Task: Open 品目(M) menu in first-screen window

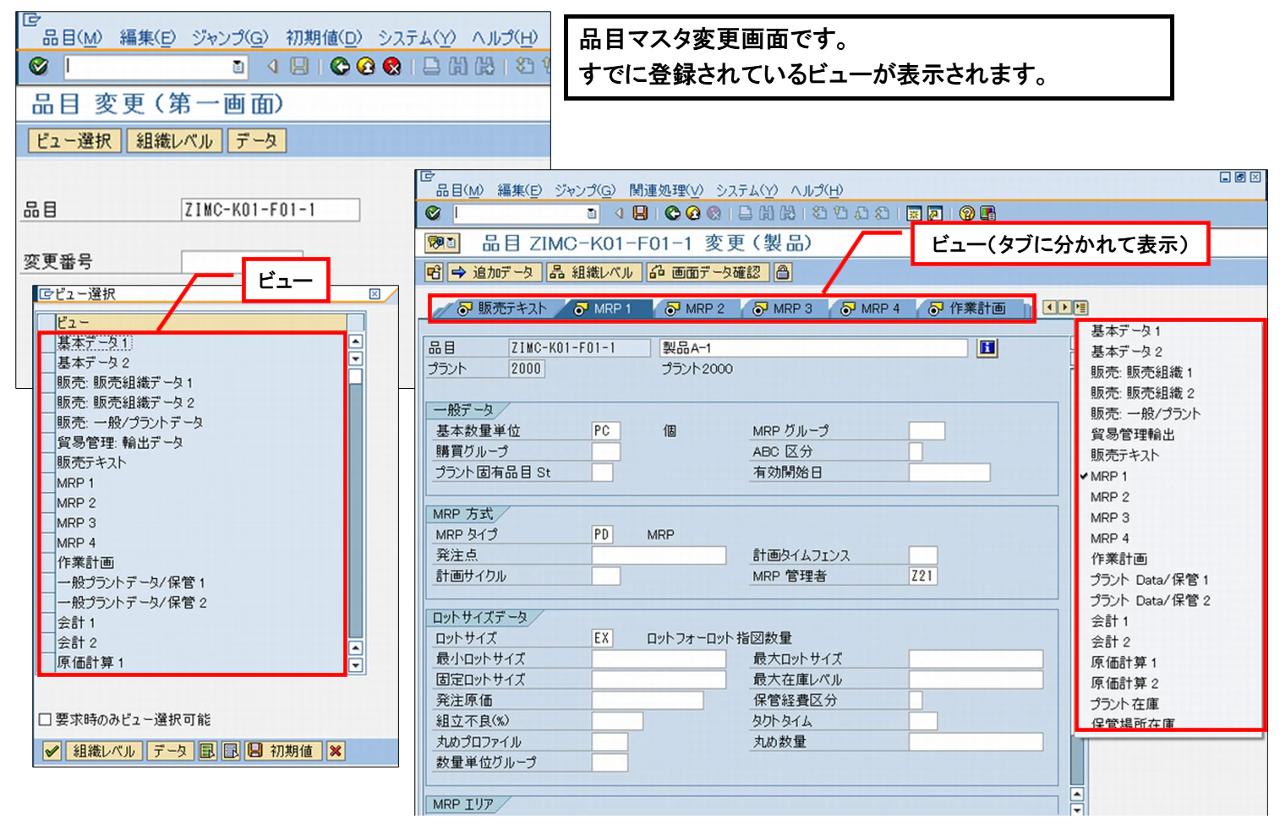Action: pyautogui.click(x=72, y=38)
